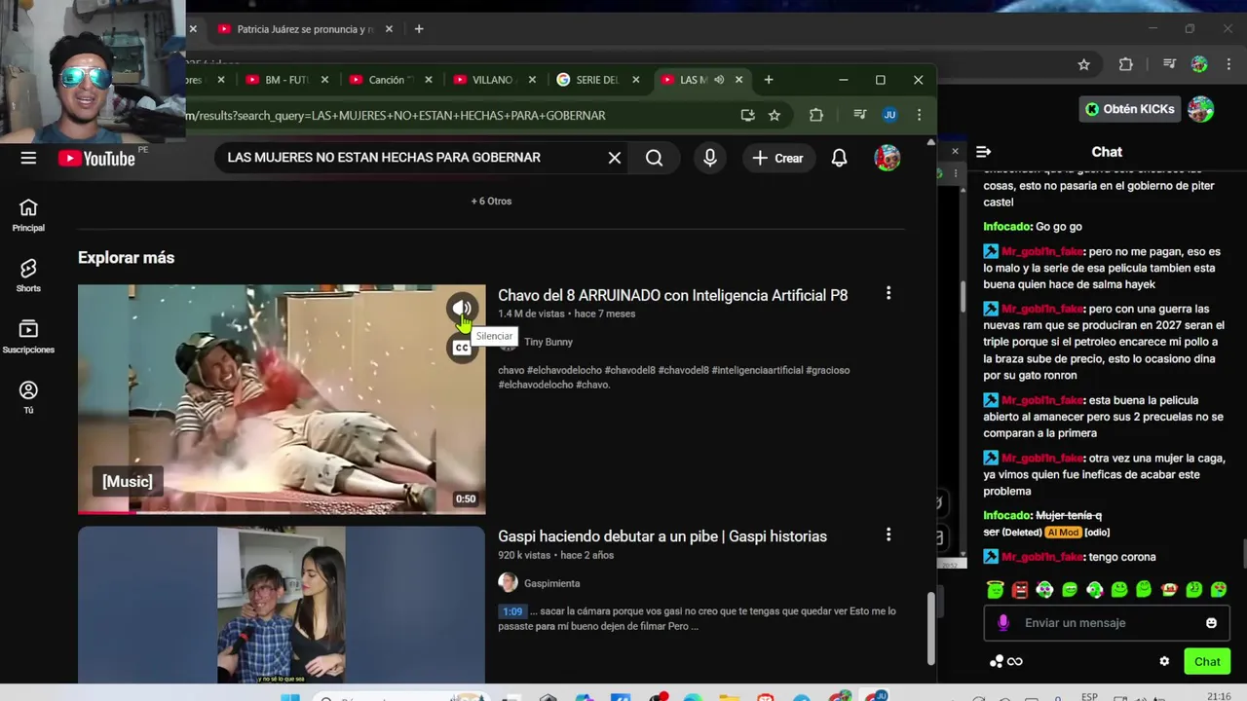Open chat settings gear icon

point(1164,661)
